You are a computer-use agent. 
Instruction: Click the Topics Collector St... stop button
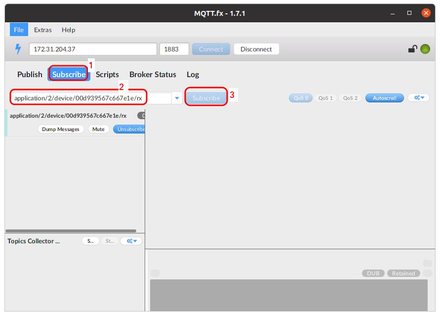coord(110,241)
